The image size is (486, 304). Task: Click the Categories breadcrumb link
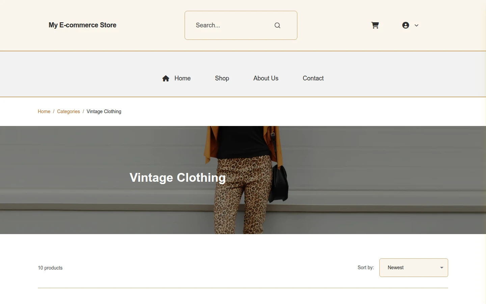click(69, 111)
